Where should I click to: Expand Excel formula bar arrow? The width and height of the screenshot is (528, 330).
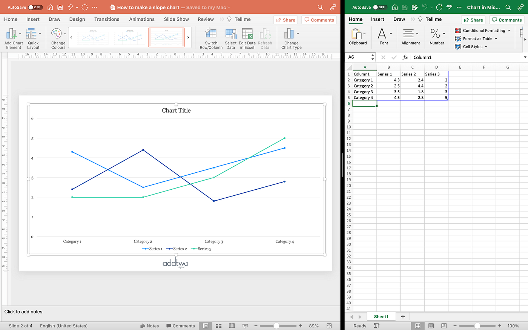[x=525, y=57]
